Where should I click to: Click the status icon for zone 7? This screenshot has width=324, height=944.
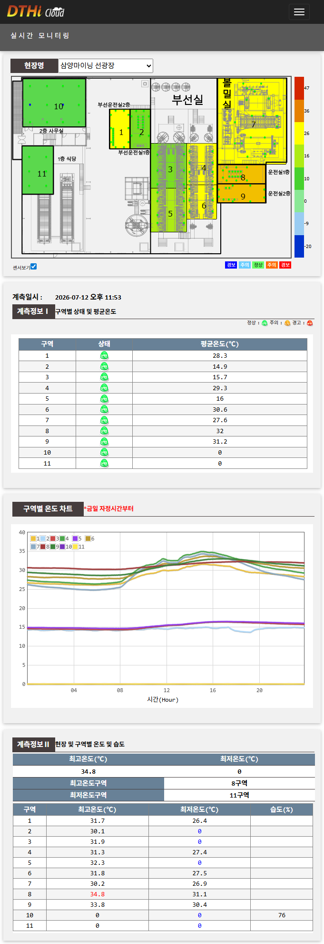click(x=104, y=420)
